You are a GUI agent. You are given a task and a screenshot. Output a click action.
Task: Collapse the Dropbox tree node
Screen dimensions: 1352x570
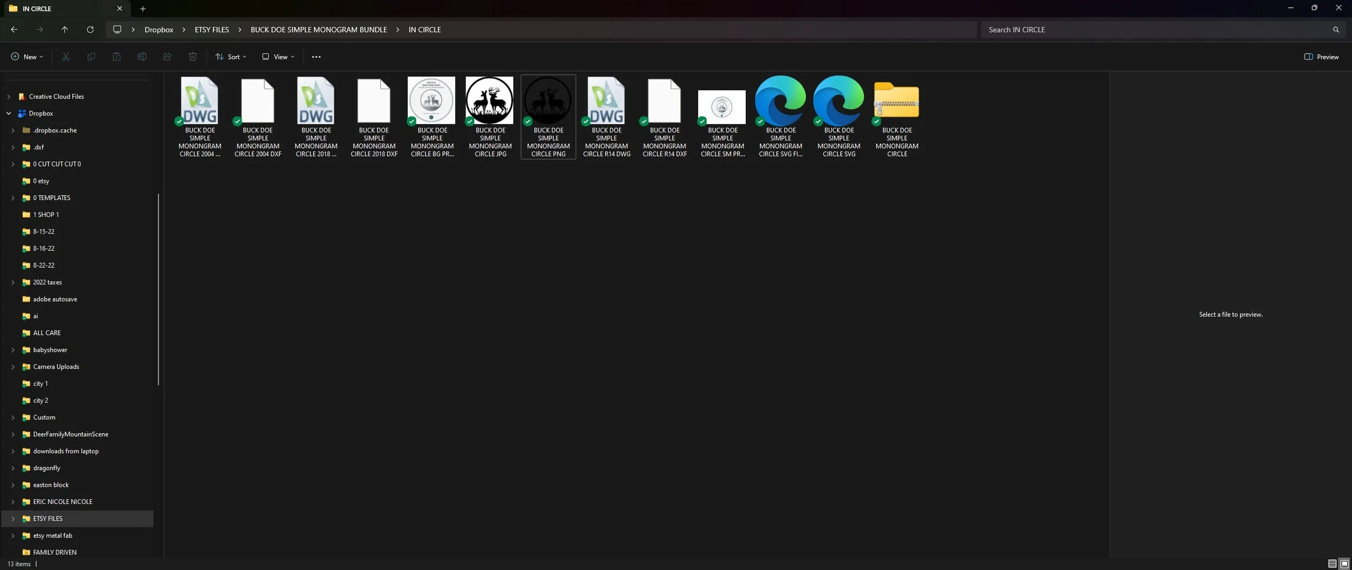(9, 113)
